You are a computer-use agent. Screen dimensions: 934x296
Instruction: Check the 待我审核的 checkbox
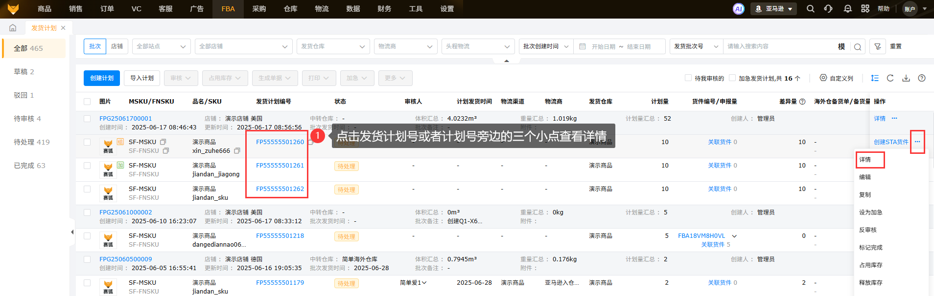click(x=688, y=78)
